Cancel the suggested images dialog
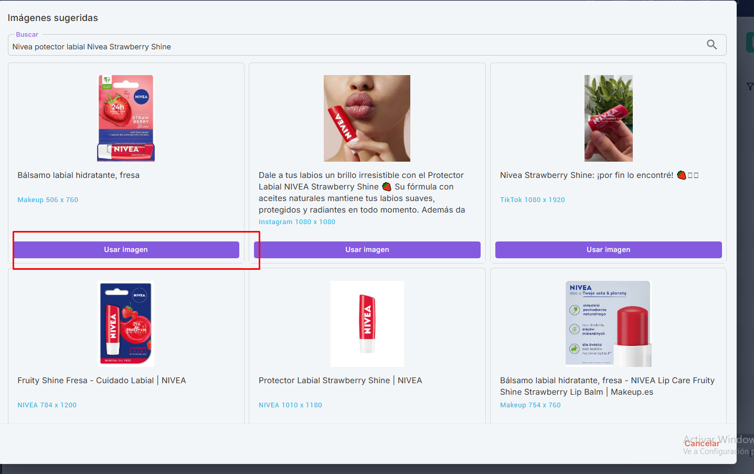The height and width of the screenshot is (474, 754). coord(702,444)
